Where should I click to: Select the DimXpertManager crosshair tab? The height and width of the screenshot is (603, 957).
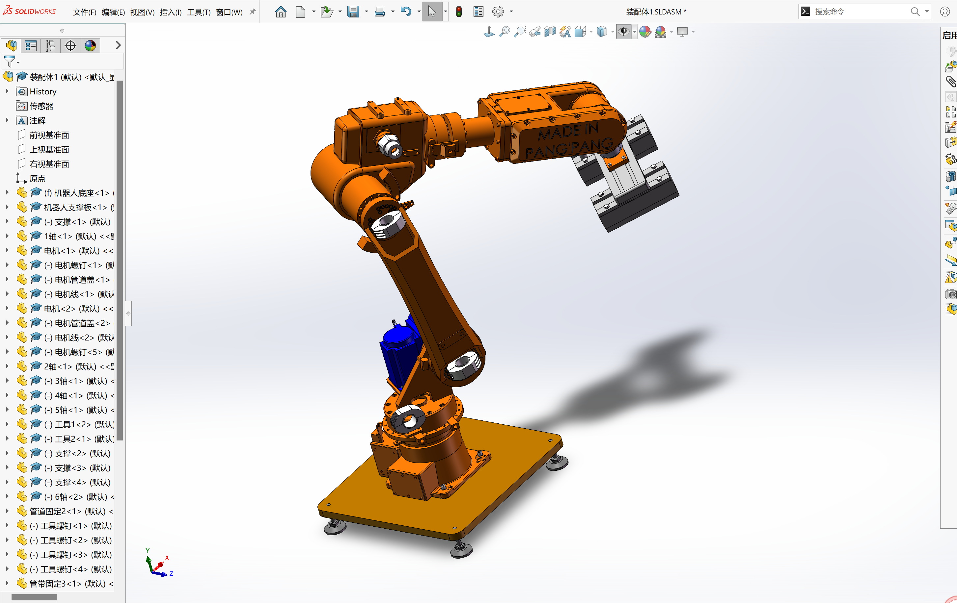point(70,46)
